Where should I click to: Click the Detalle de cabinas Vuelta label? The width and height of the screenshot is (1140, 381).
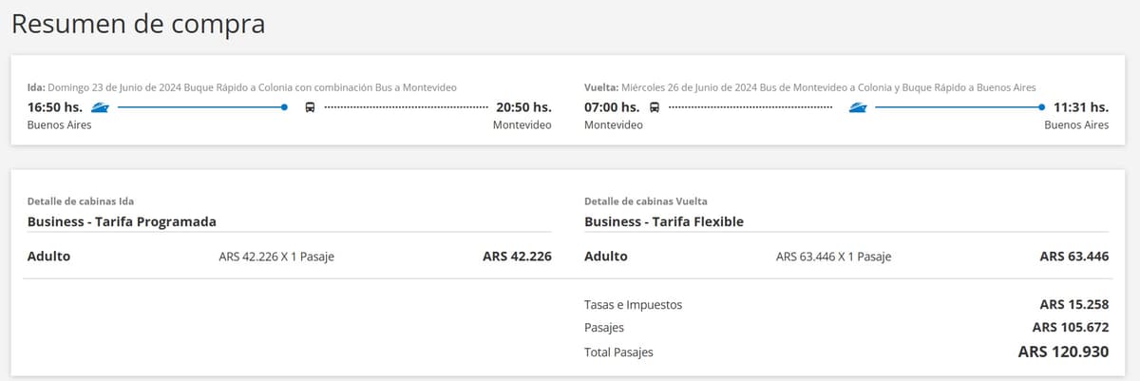[x=646, y=201]
